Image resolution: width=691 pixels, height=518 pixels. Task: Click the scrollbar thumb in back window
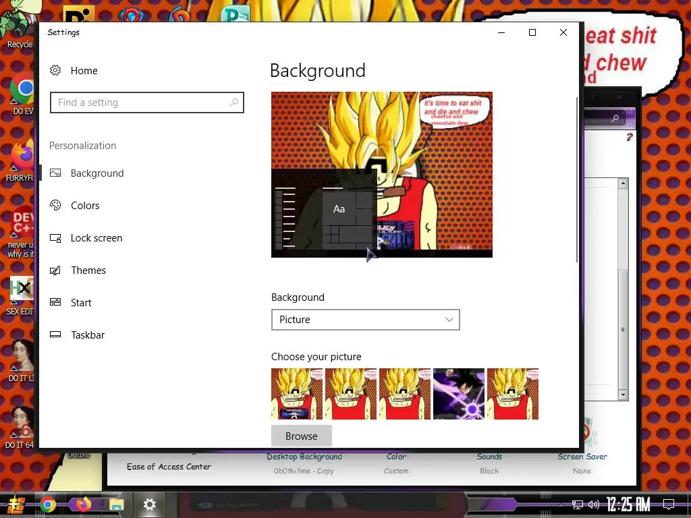pos(623,329)
